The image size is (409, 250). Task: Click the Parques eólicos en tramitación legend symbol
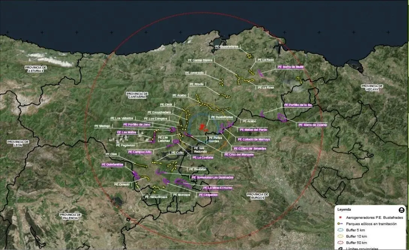(340, 223)
